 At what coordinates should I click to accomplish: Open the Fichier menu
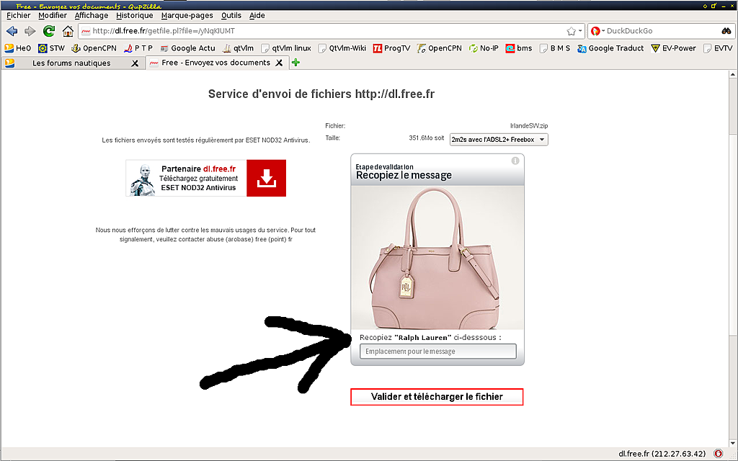click(18, 16)
